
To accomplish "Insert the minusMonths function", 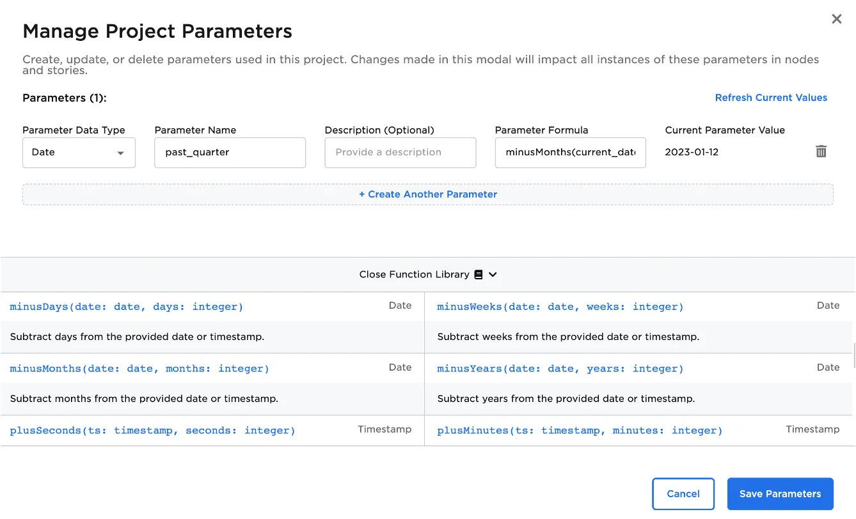I will [139, 369].
